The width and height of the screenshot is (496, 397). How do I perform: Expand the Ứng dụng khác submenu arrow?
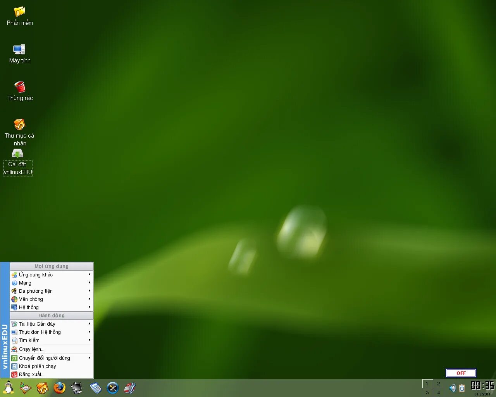click(x=89, y=274)
